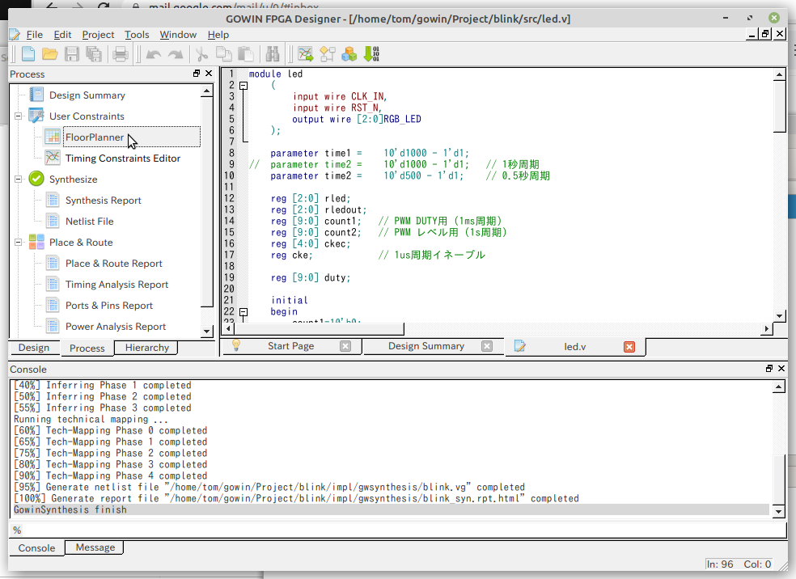The width and height of the screenshot is (796, 579).
Task: Switch to the Message tab
Action: click(95, 547)
